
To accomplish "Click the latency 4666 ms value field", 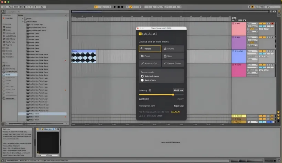I will 178,90.
